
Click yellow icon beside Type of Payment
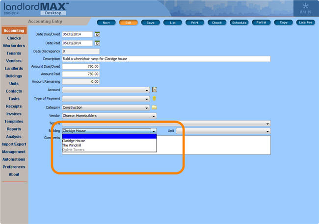point(154,99)
